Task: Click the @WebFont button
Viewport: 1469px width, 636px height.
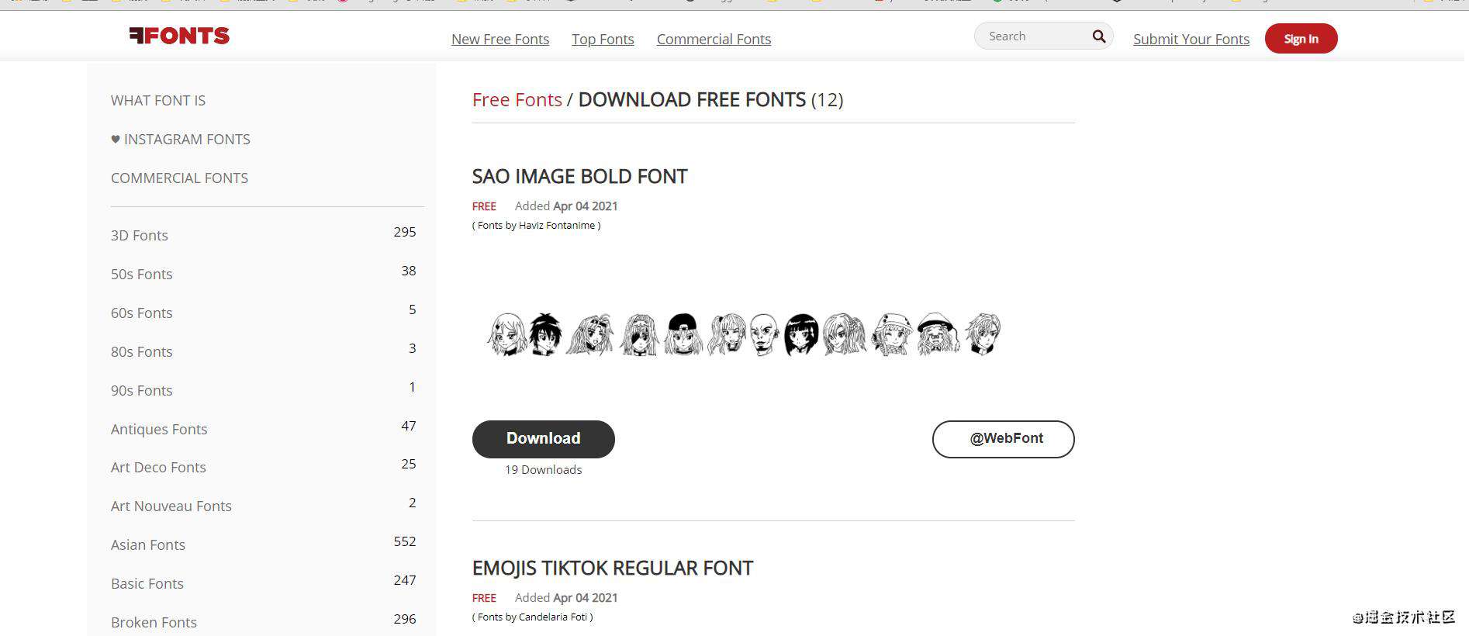Action: click(1003, 439)
